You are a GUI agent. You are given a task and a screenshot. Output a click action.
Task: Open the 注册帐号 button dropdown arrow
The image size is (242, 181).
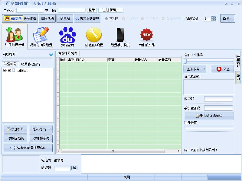coord(204,69)
